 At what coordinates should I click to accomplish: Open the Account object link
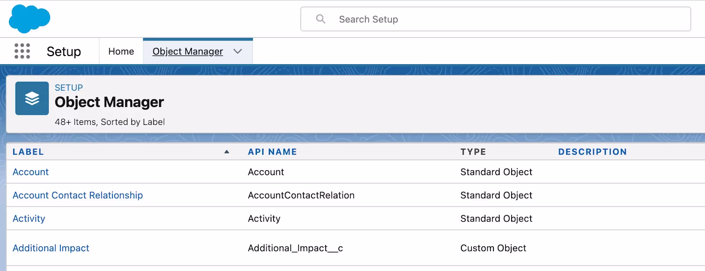30,172
